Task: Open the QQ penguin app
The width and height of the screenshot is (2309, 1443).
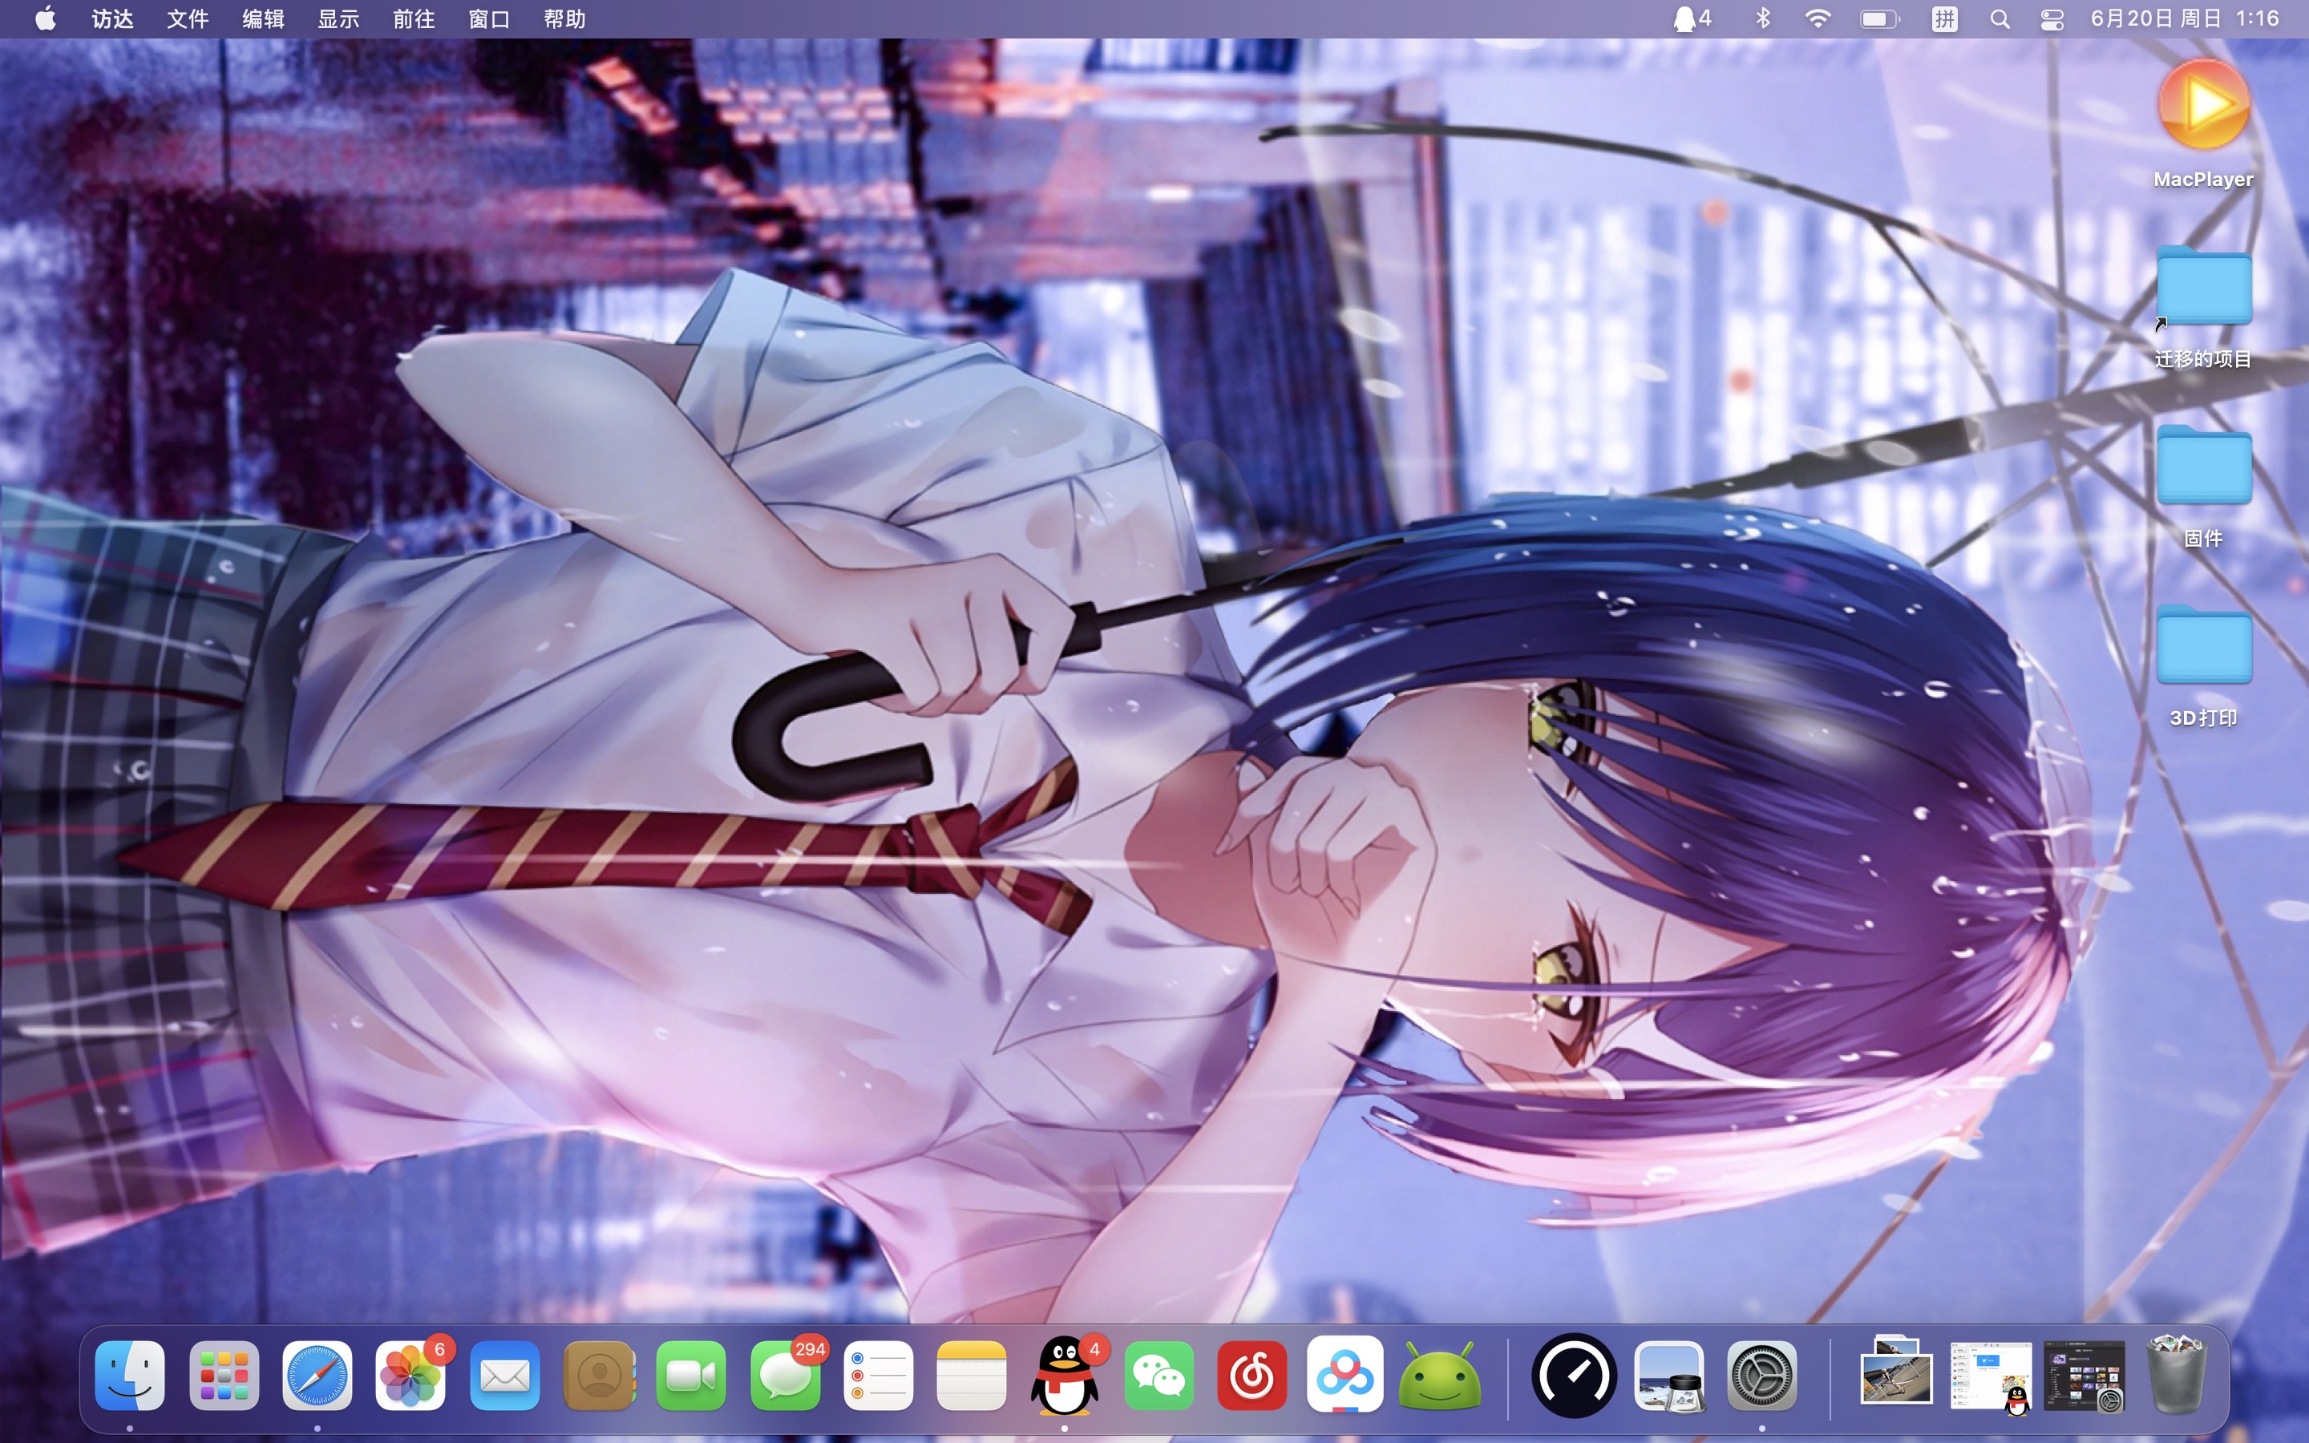Action: (1064, 1375)
